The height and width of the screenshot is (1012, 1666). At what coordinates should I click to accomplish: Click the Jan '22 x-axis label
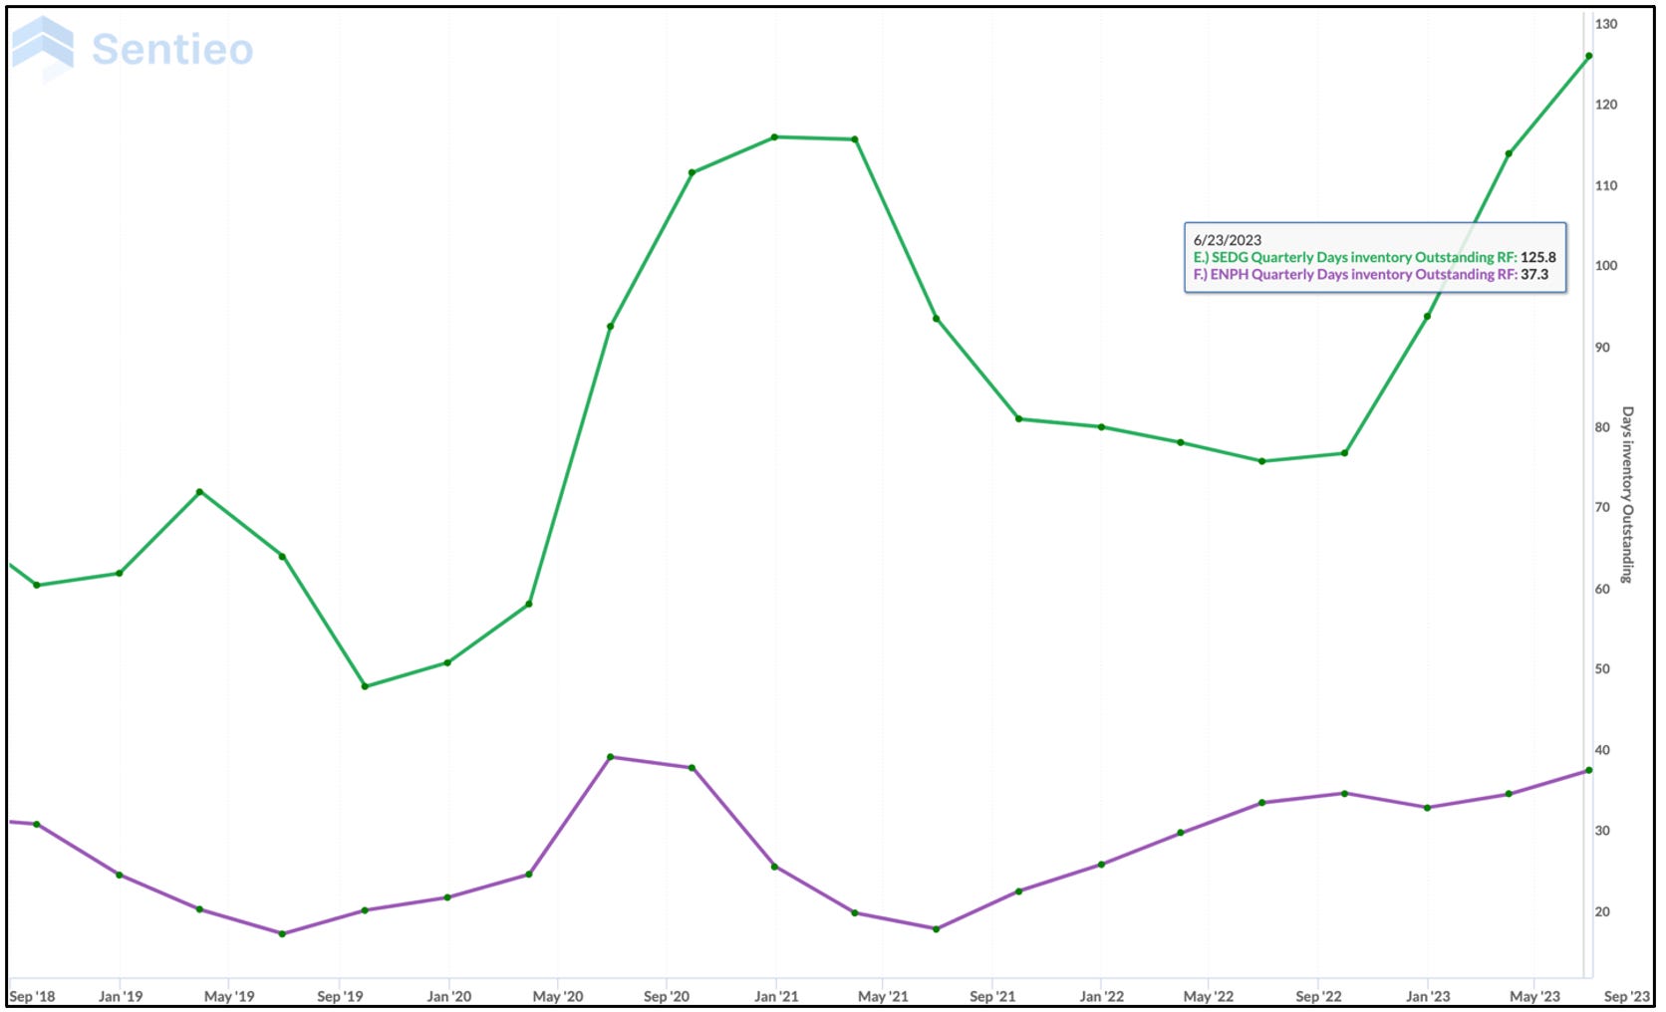click(x=1102, y=996)
